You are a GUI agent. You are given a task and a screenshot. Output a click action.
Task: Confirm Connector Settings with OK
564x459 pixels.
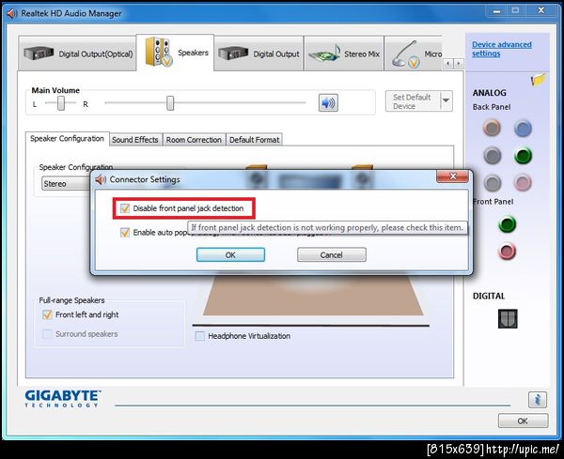pyautogui.click(x=230, y=254)
